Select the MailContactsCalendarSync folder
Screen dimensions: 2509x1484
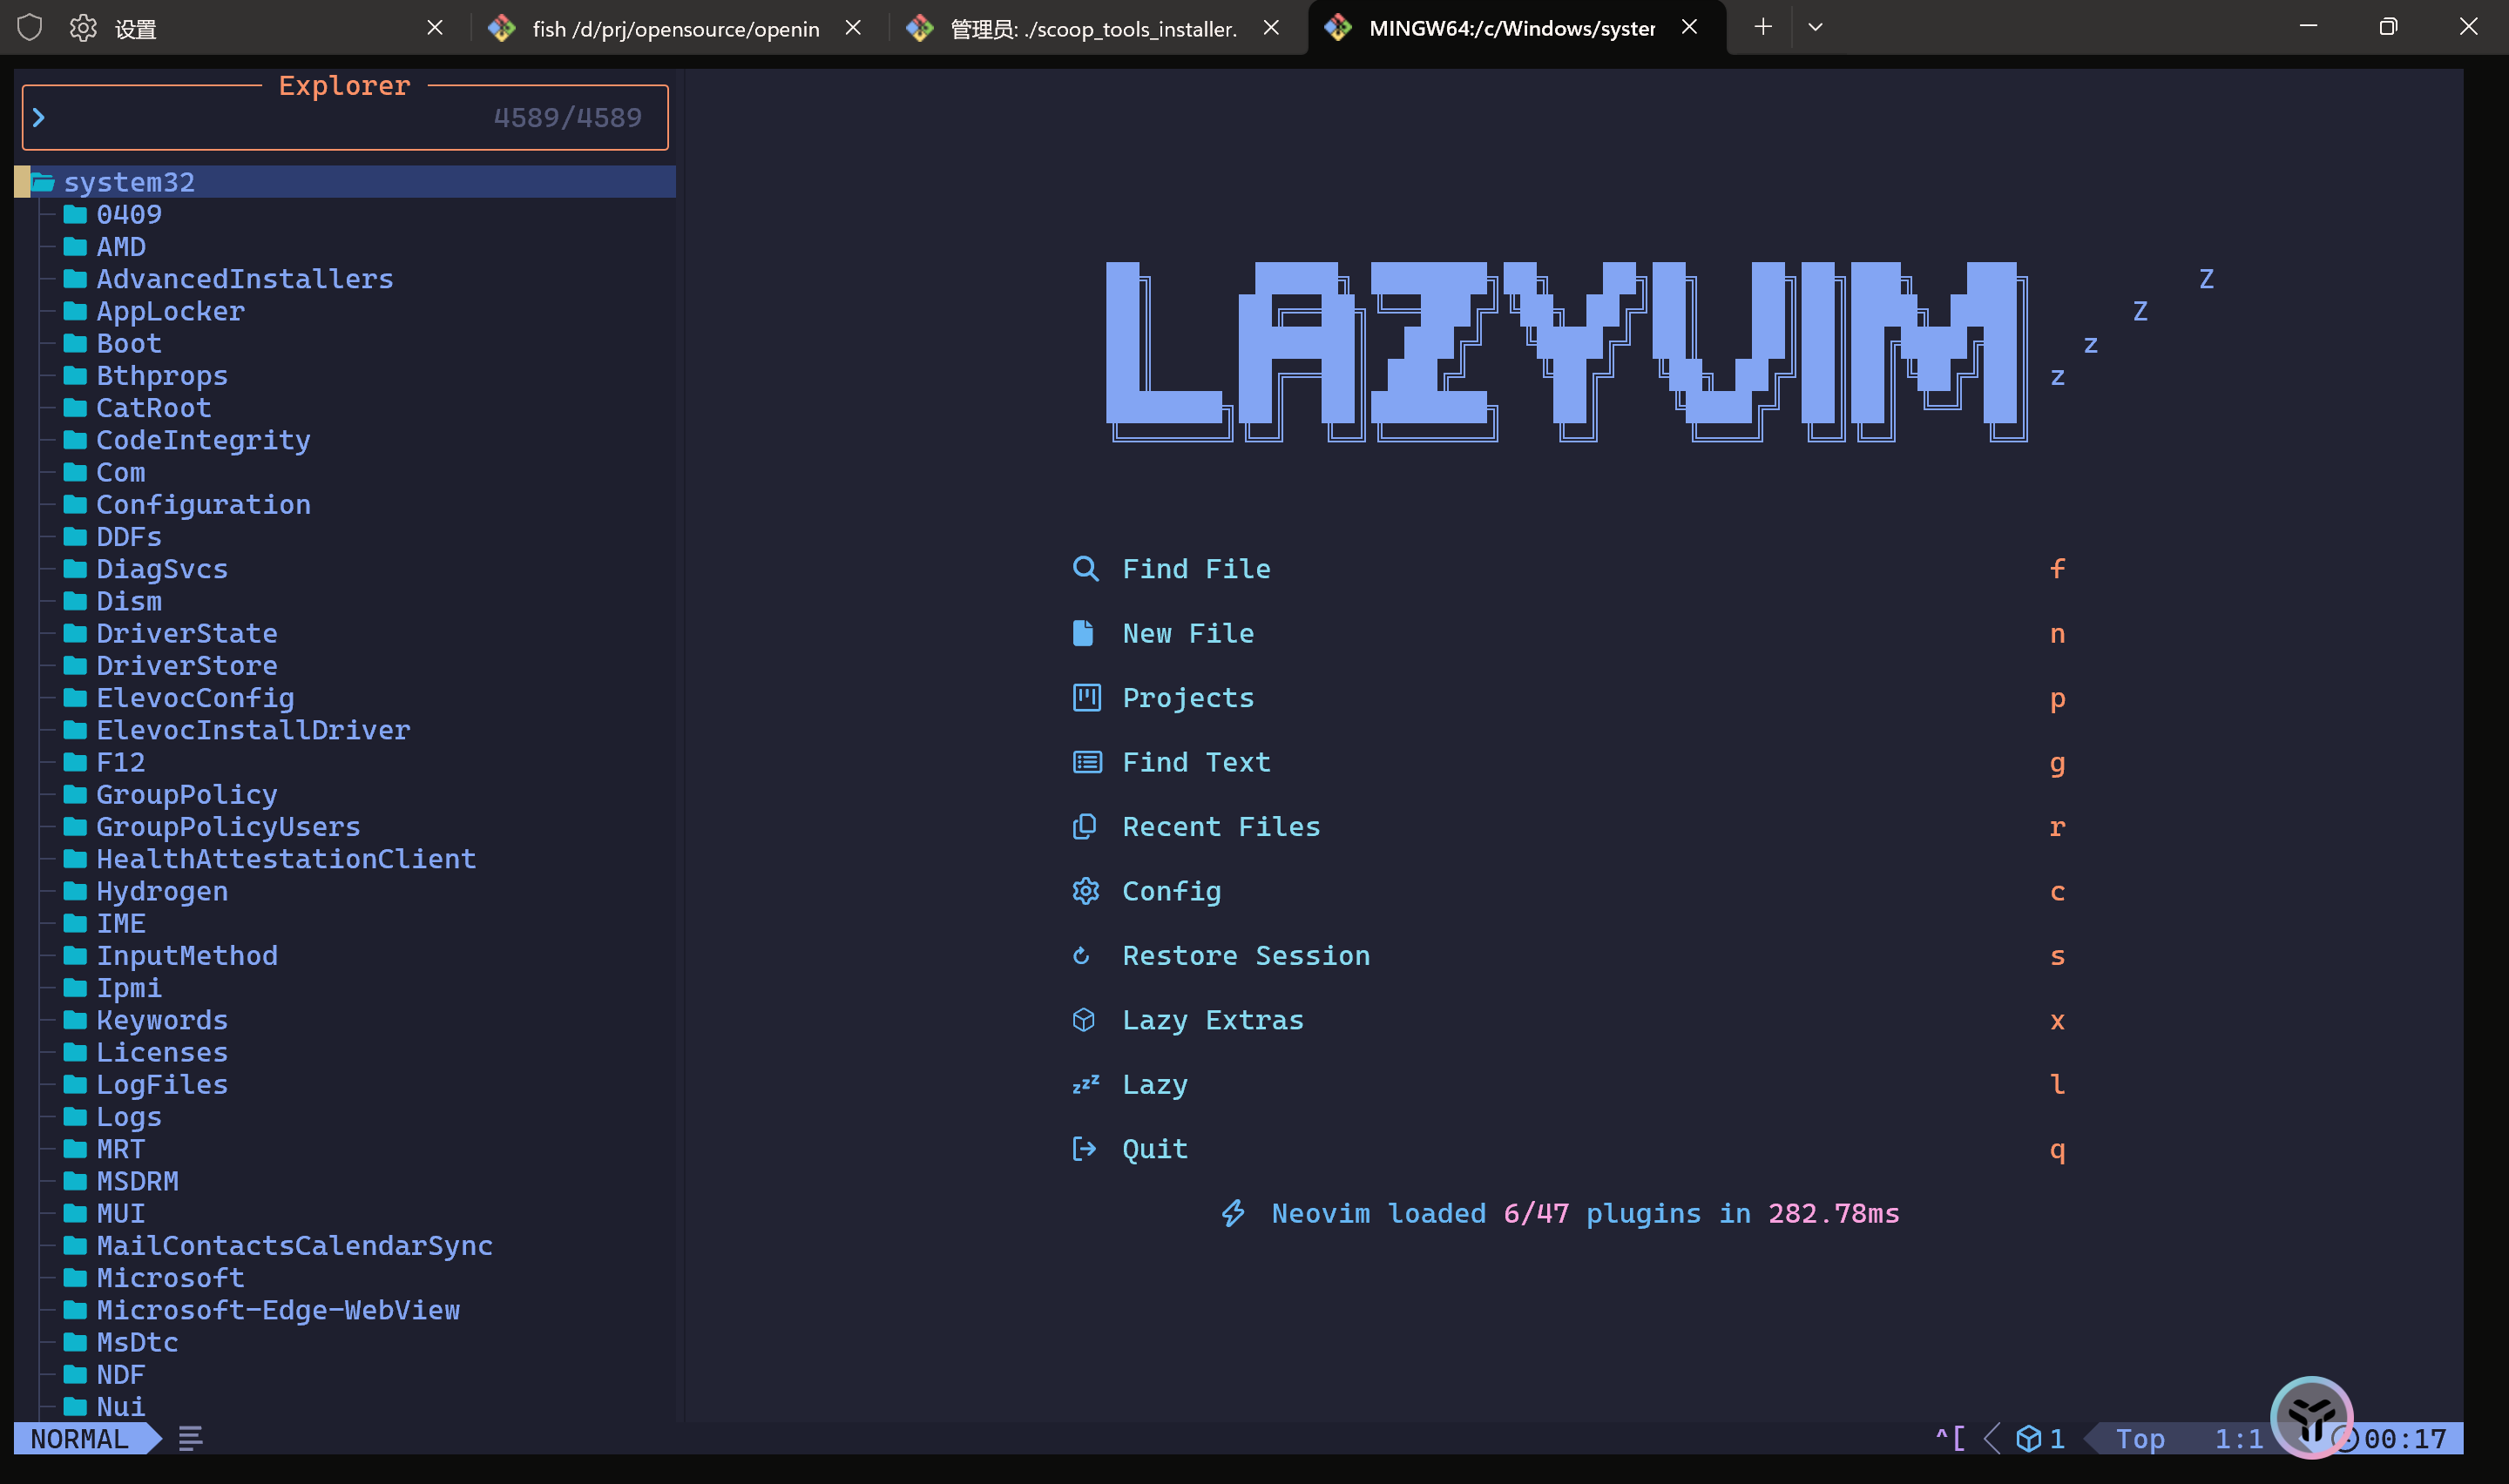click(345, 1245)
